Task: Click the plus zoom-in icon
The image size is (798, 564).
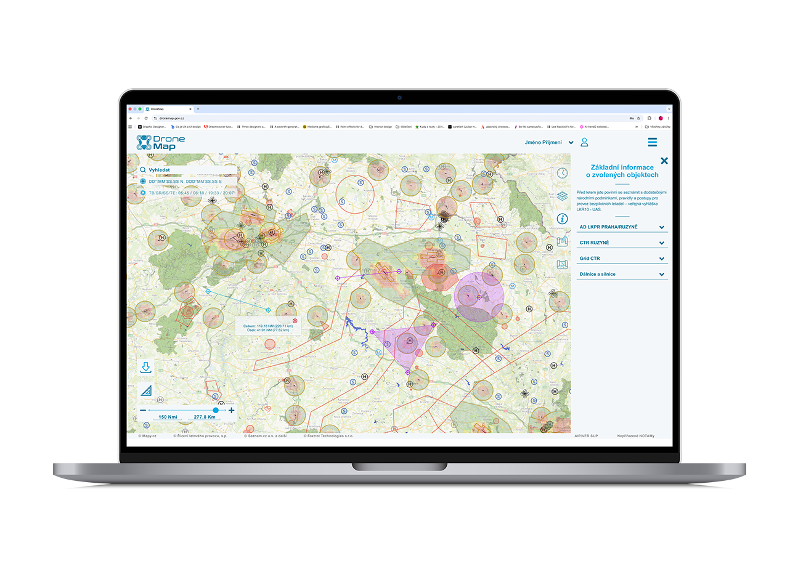Action: pos(232,410)
